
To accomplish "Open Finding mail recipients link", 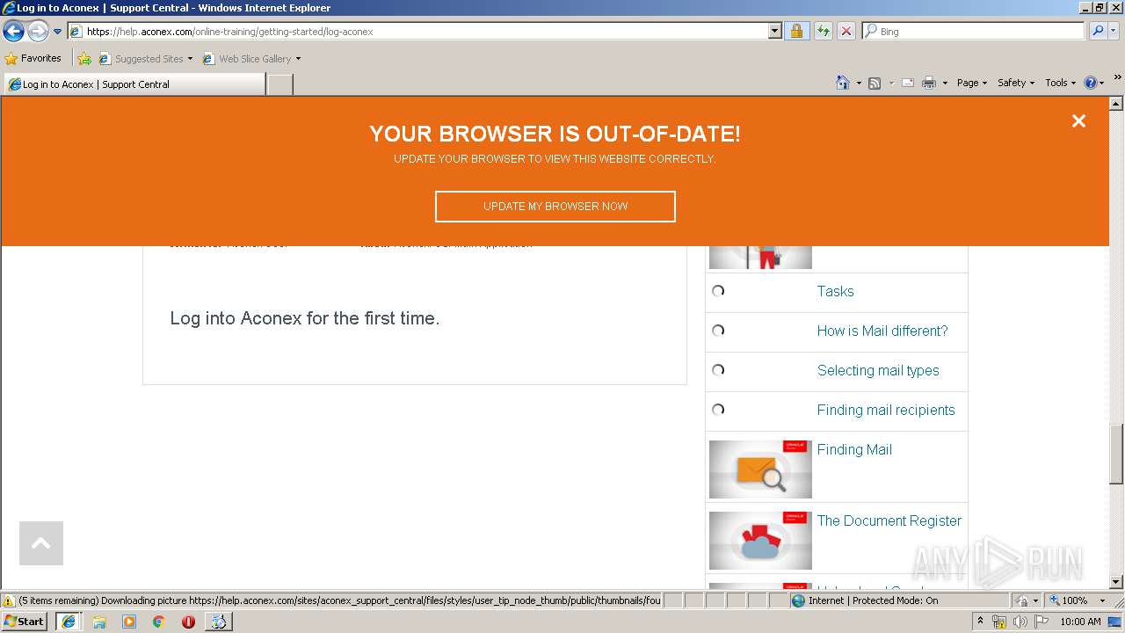I will click(x=886, y=410).
